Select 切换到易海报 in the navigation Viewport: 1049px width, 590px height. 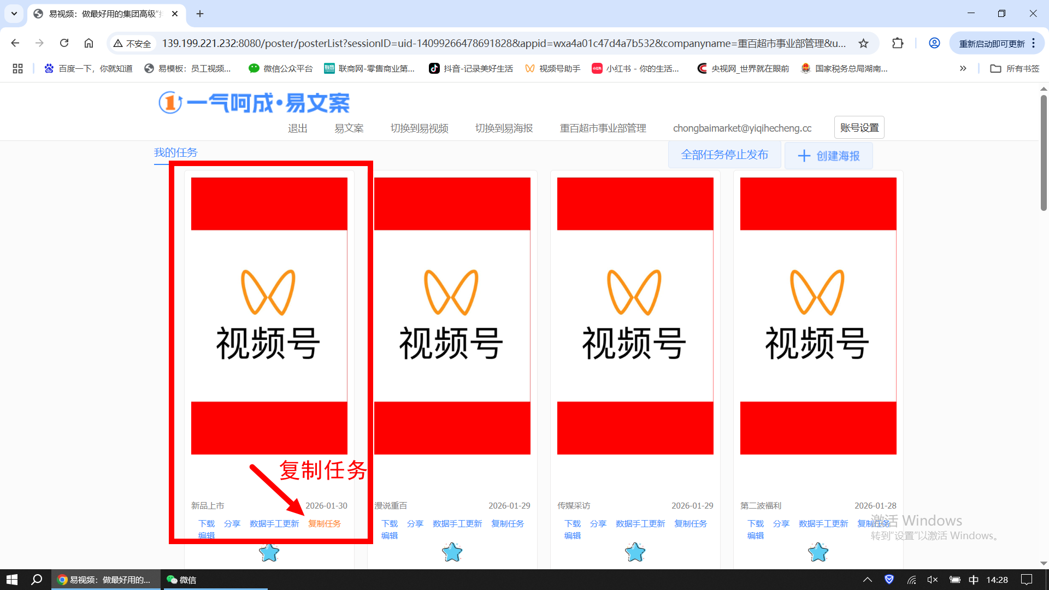(x=504, y=128)
